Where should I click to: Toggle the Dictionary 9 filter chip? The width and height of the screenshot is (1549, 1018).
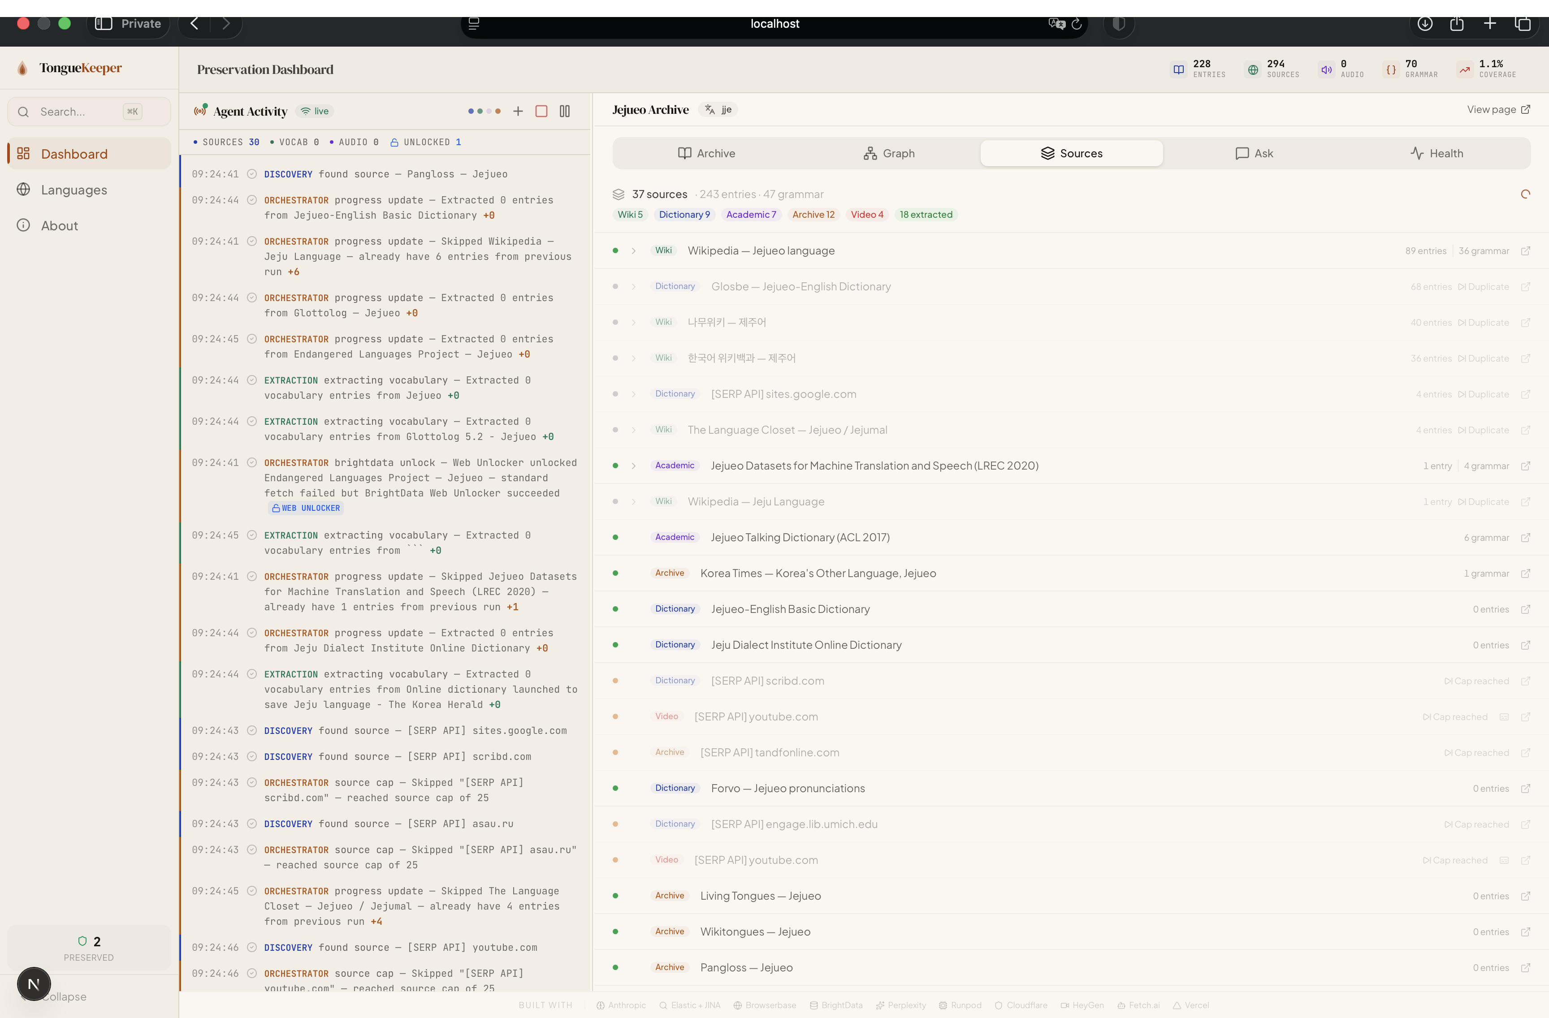[x=684, y=215]
